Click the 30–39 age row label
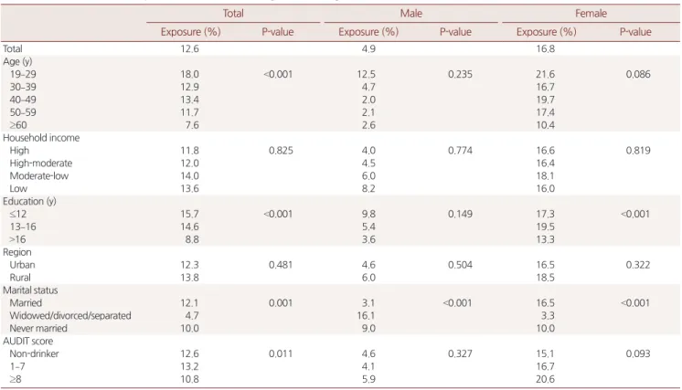The image size is (682, 390). [23, 87]
